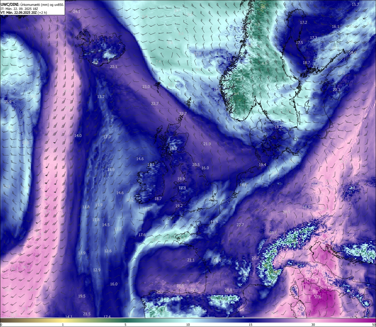Click the 17.6 value label
Screen dimensions: 376x327
point(142,235)
